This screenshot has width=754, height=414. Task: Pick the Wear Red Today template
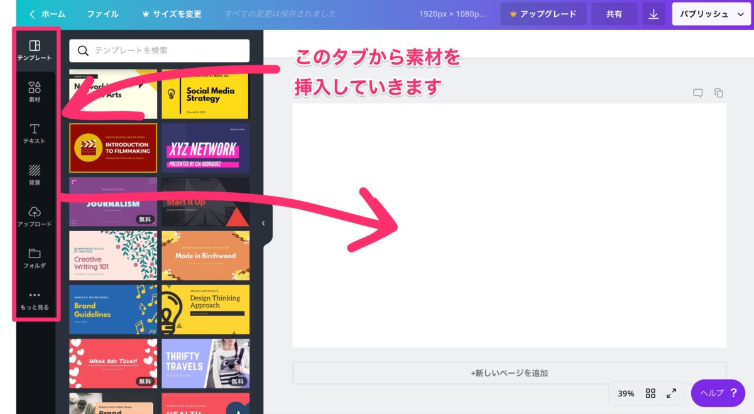click(x=113, y=364)
